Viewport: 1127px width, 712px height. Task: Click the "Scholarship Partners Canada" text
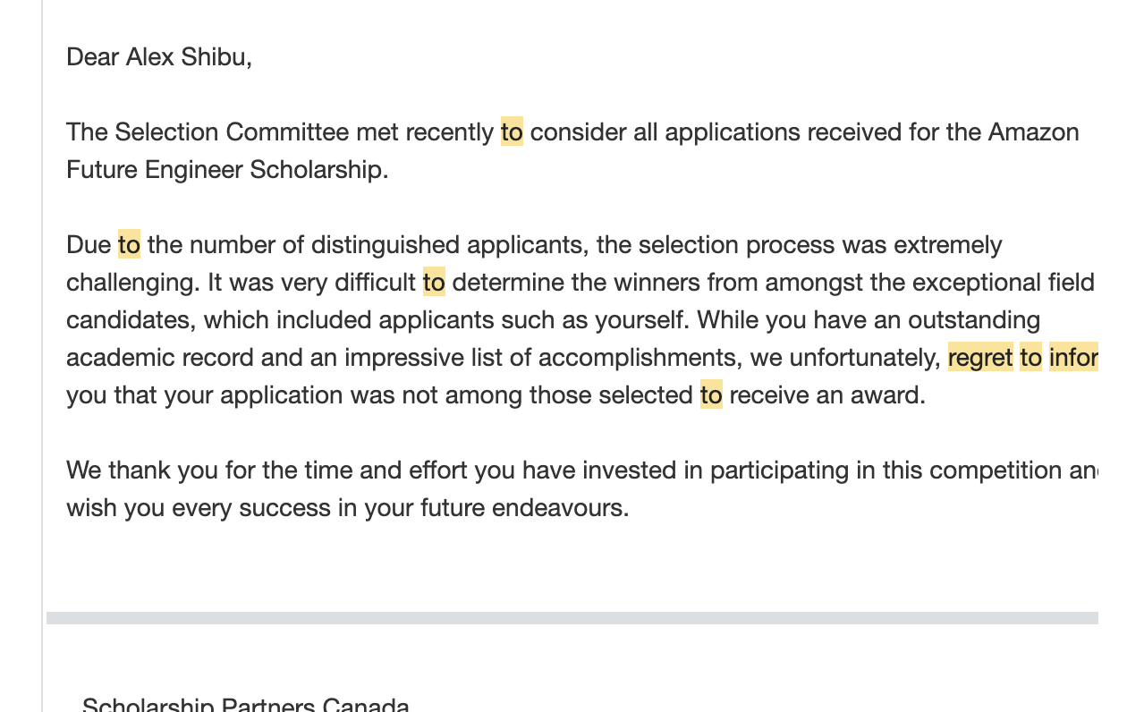tap(246, 706)
